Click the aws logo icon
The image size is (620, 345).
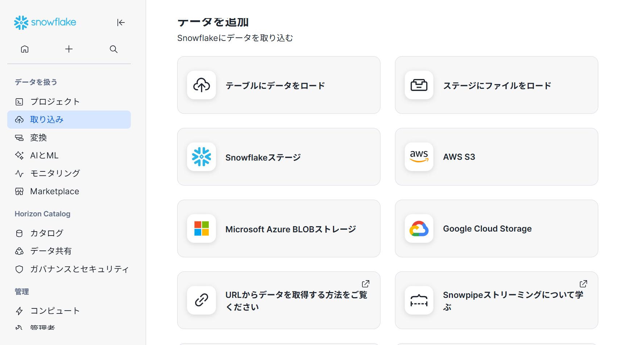pyautogui.click(x=419, y=157)
